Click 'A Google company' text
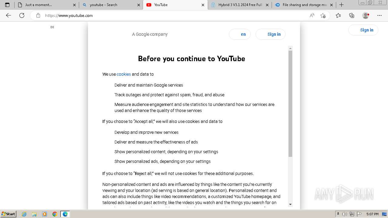Screen dimensions: 388x218 [150, 34]
